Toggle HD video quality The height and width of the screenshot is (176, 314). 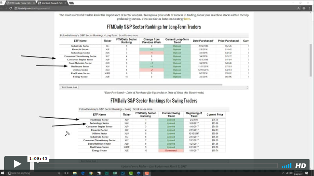pyautogui.click(x=301, y=166)
